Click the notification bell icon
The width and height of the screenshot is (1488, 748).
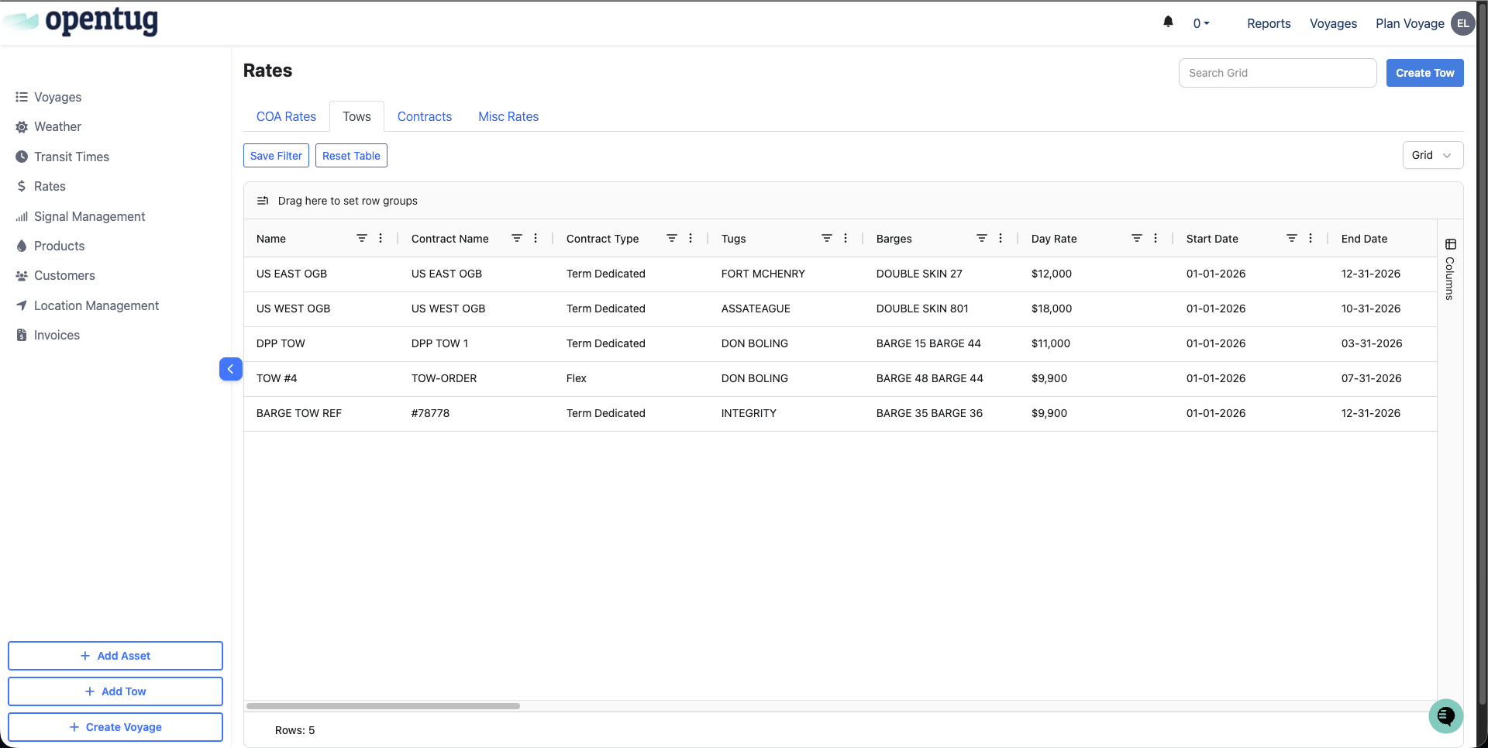(x=1168, y=22)
